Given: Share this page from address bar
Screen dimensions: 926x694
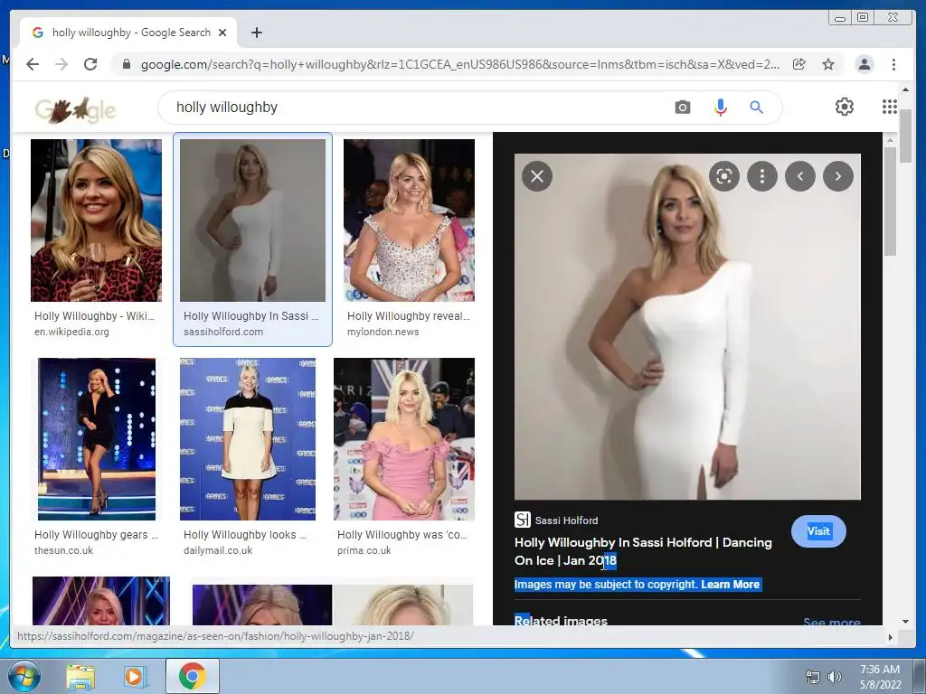Looking at the screenshot, I should [799, 64].
